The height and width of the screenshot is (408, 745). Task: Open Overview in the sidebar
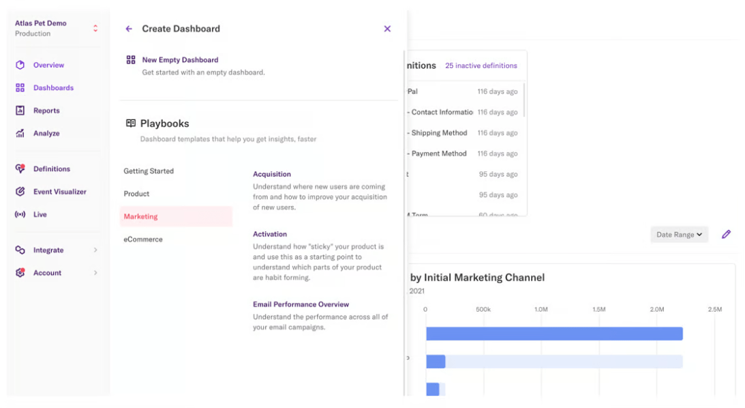(48, 65)
